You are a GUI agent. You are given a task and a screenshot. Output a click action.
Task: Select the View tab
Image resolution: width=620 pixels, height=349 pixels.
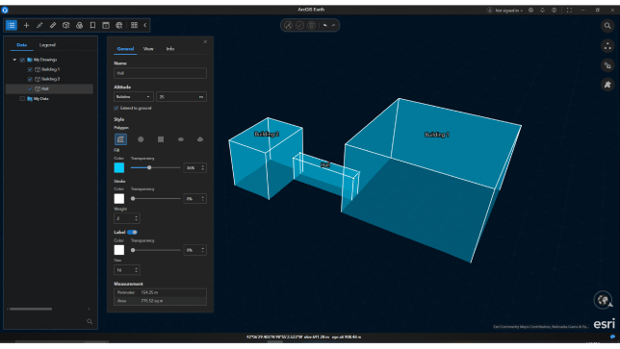148,49
